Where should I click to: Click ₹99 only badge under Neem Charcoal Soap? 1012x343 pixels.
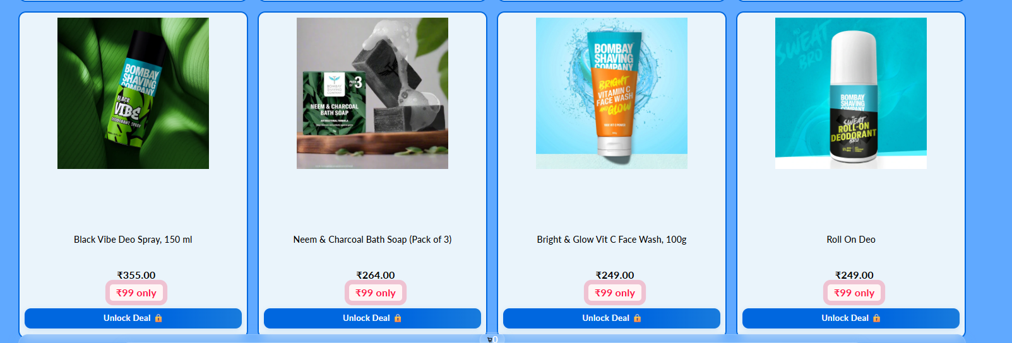point(376,293)
